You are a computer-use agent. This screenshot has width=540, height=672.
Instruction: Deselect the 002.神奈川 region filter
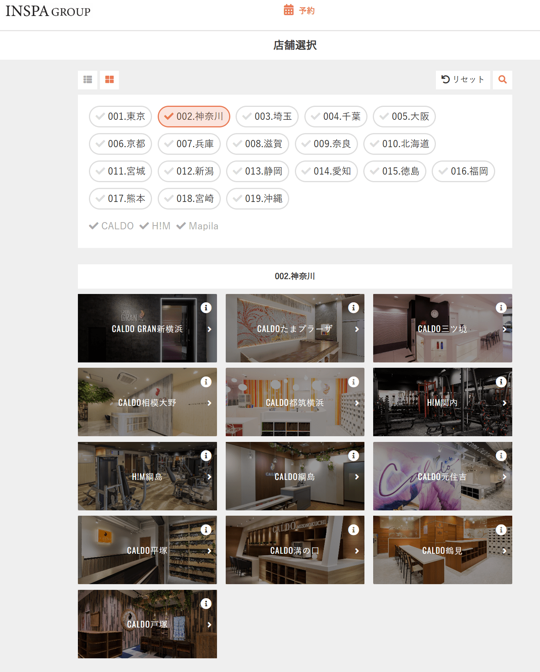tap(194, 116)
